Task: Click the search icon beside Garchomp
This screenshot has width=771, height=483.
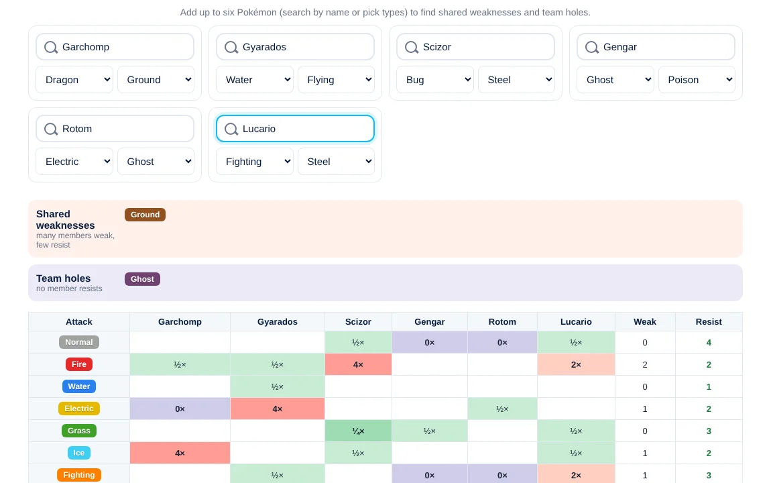Action: (51, 47)
